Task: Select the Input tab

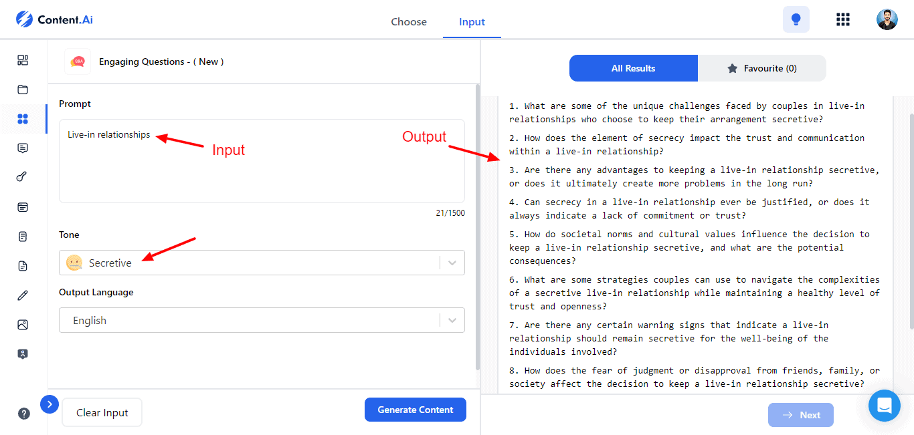Action: [472, 22]
